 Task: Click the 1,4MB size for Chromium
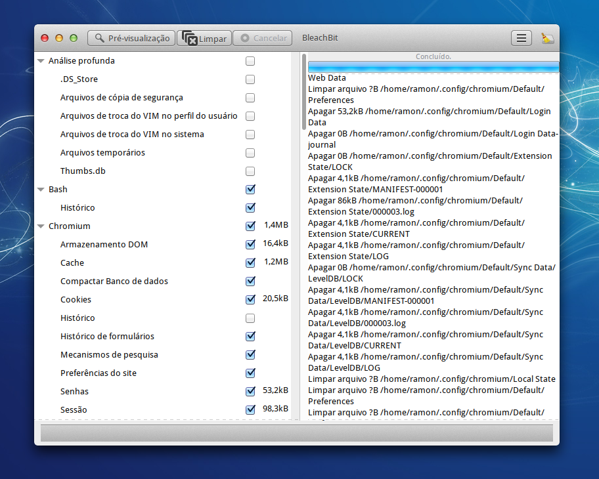pyautogui.click(x=276, y=225)
